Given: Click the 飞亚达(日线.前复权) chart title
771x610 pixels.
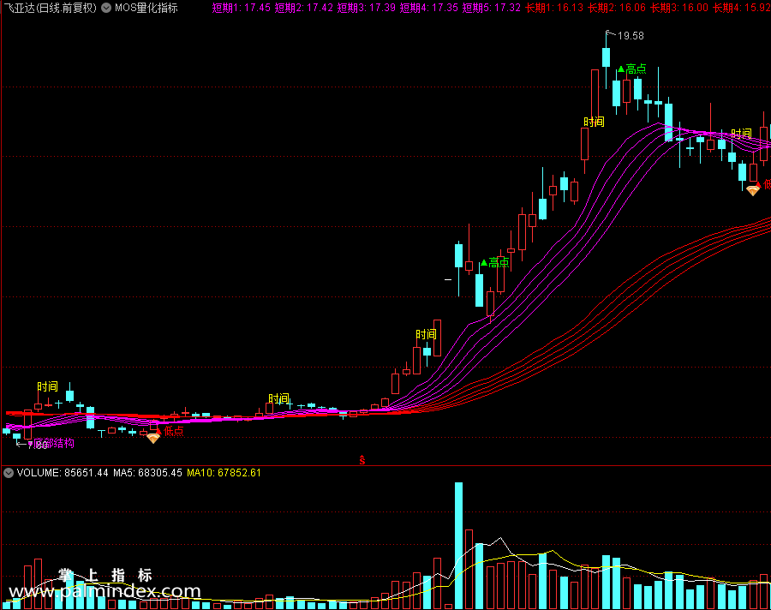Looking at the screenshot, I should pos(50,8).
